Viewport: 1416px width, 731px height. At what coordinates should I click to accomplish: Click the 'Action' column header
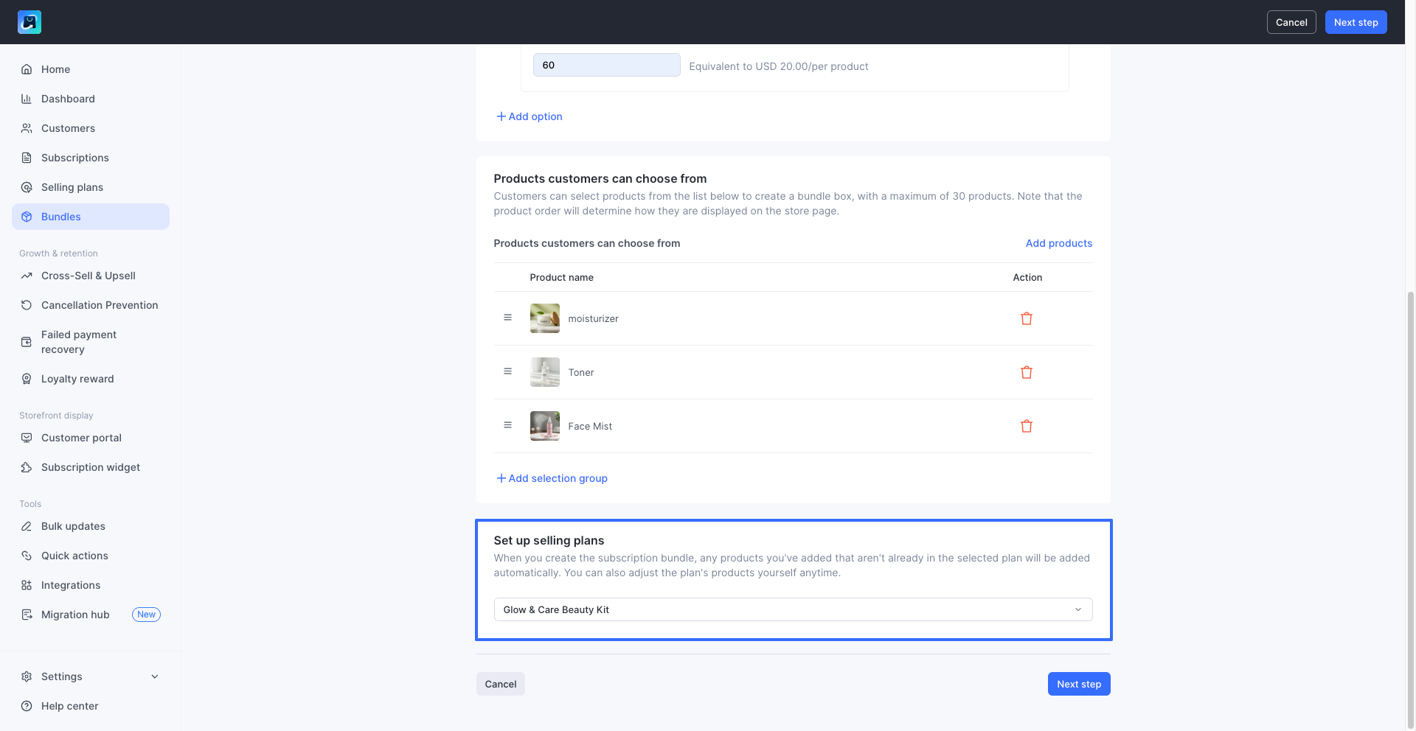[x=1027, y=277]
